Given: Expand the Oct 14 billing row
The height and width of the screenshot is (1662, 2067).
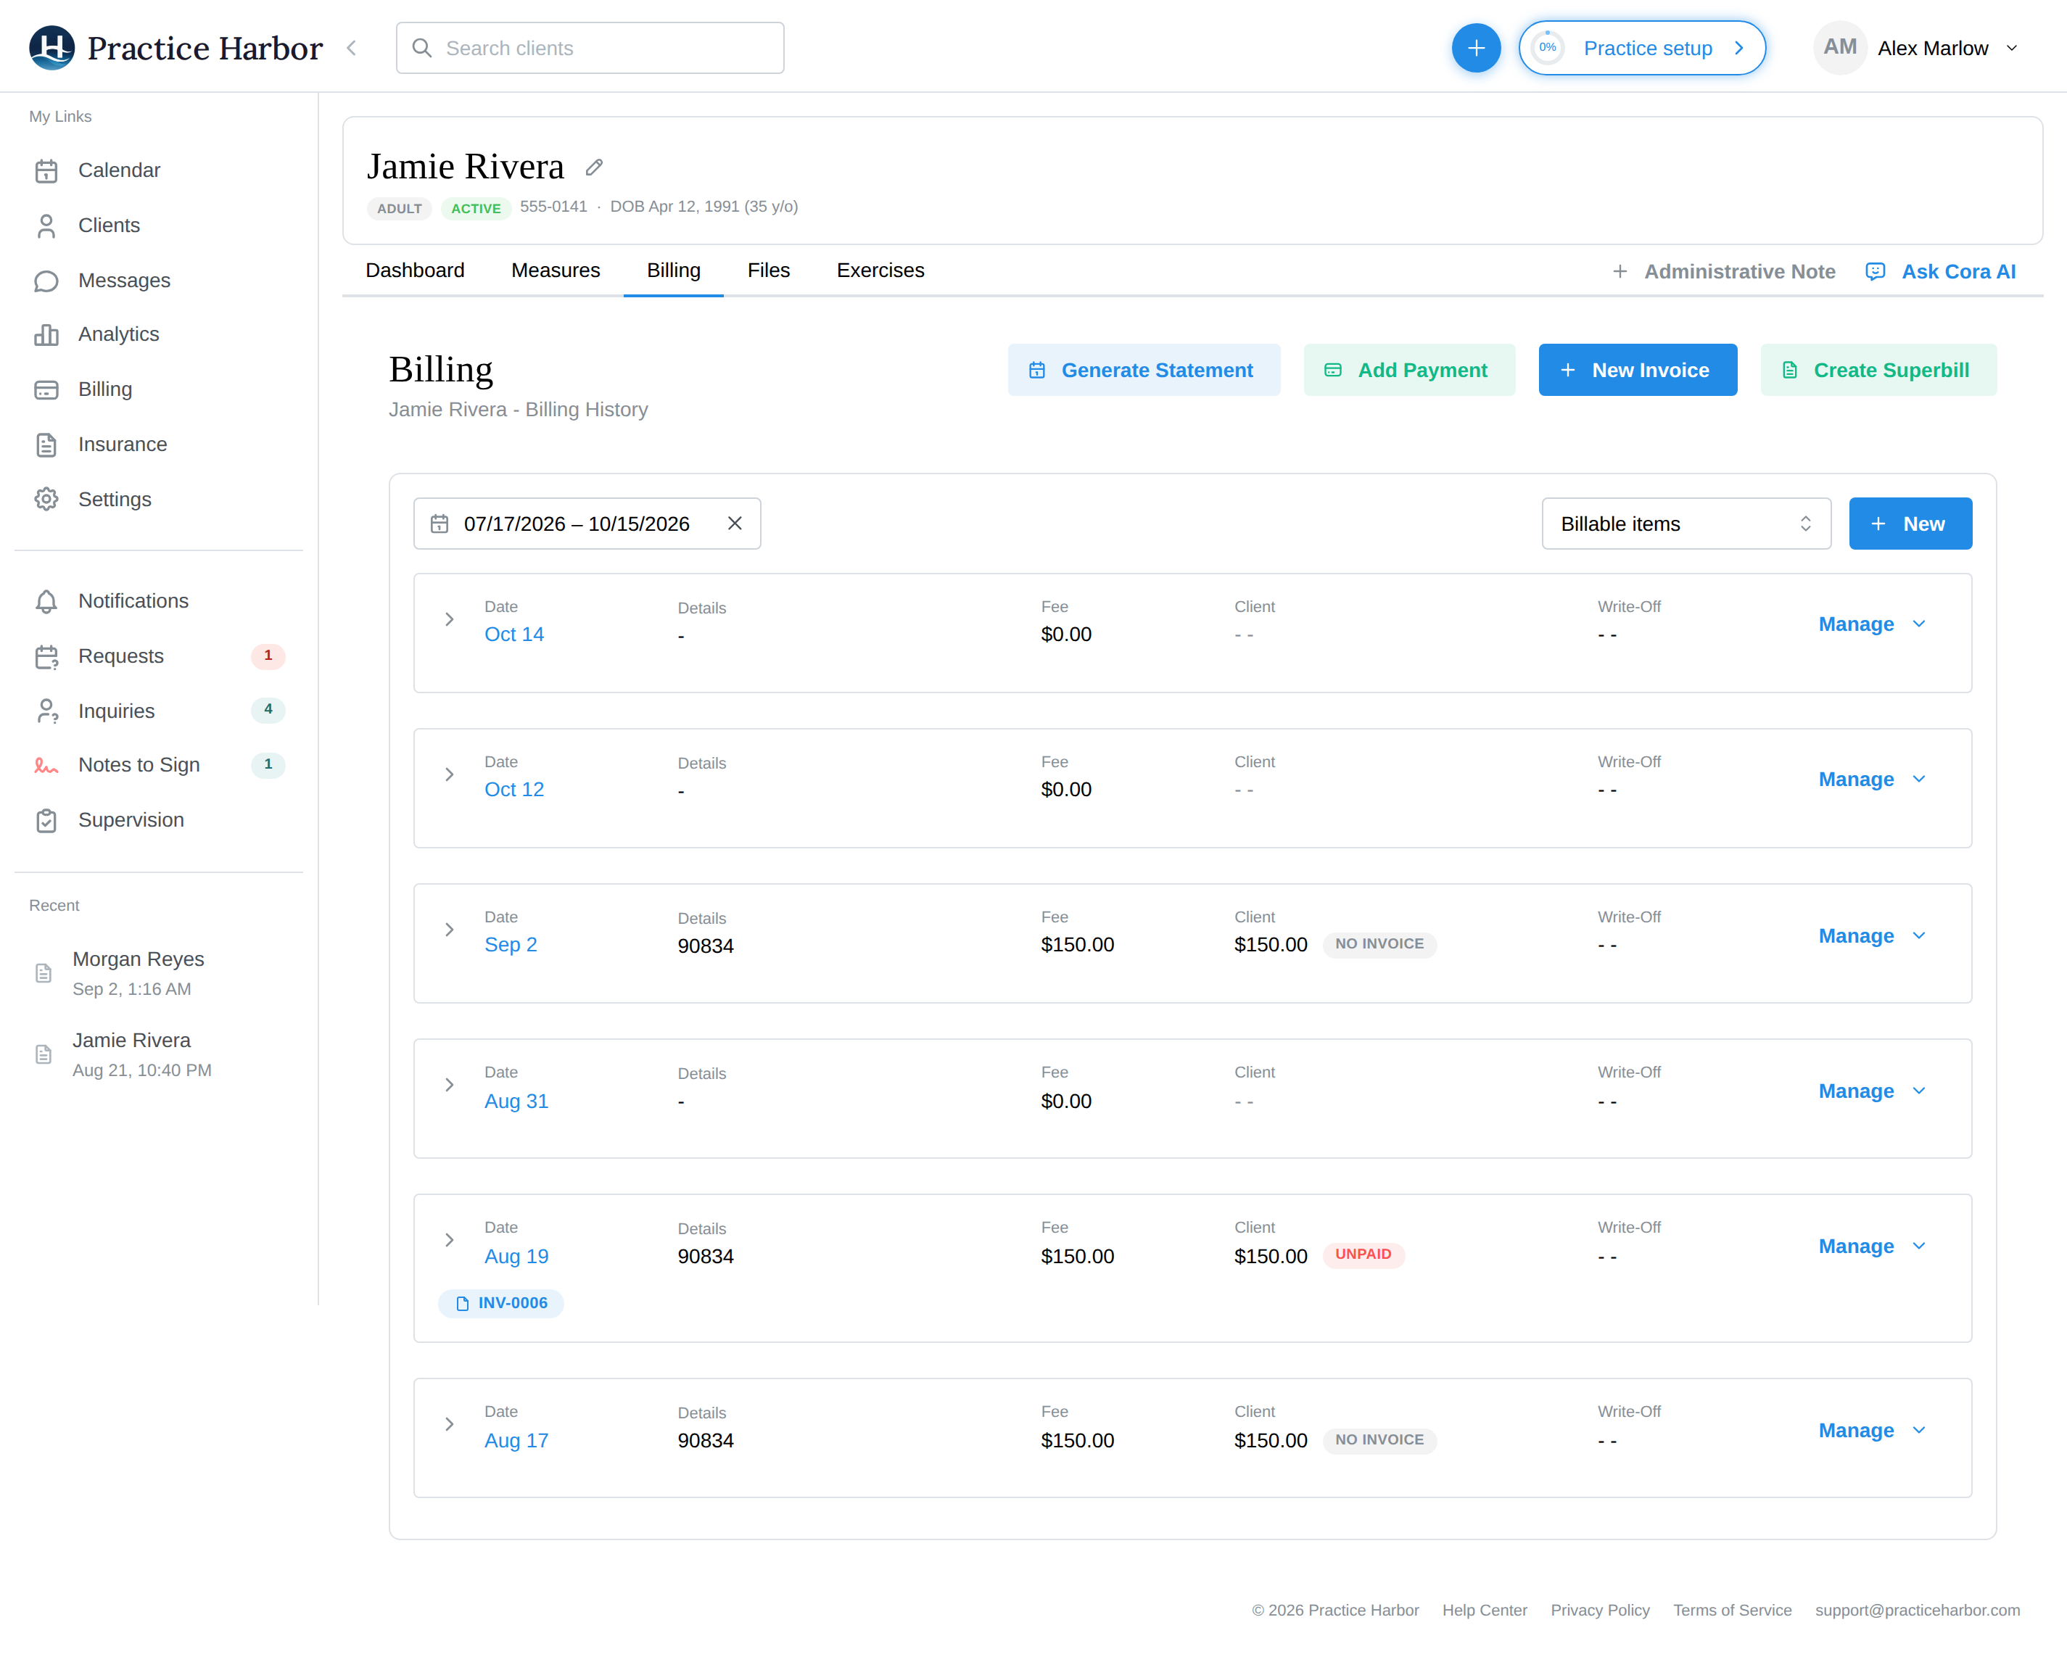Looking at the screenshot, I should [x=449, y=620].
